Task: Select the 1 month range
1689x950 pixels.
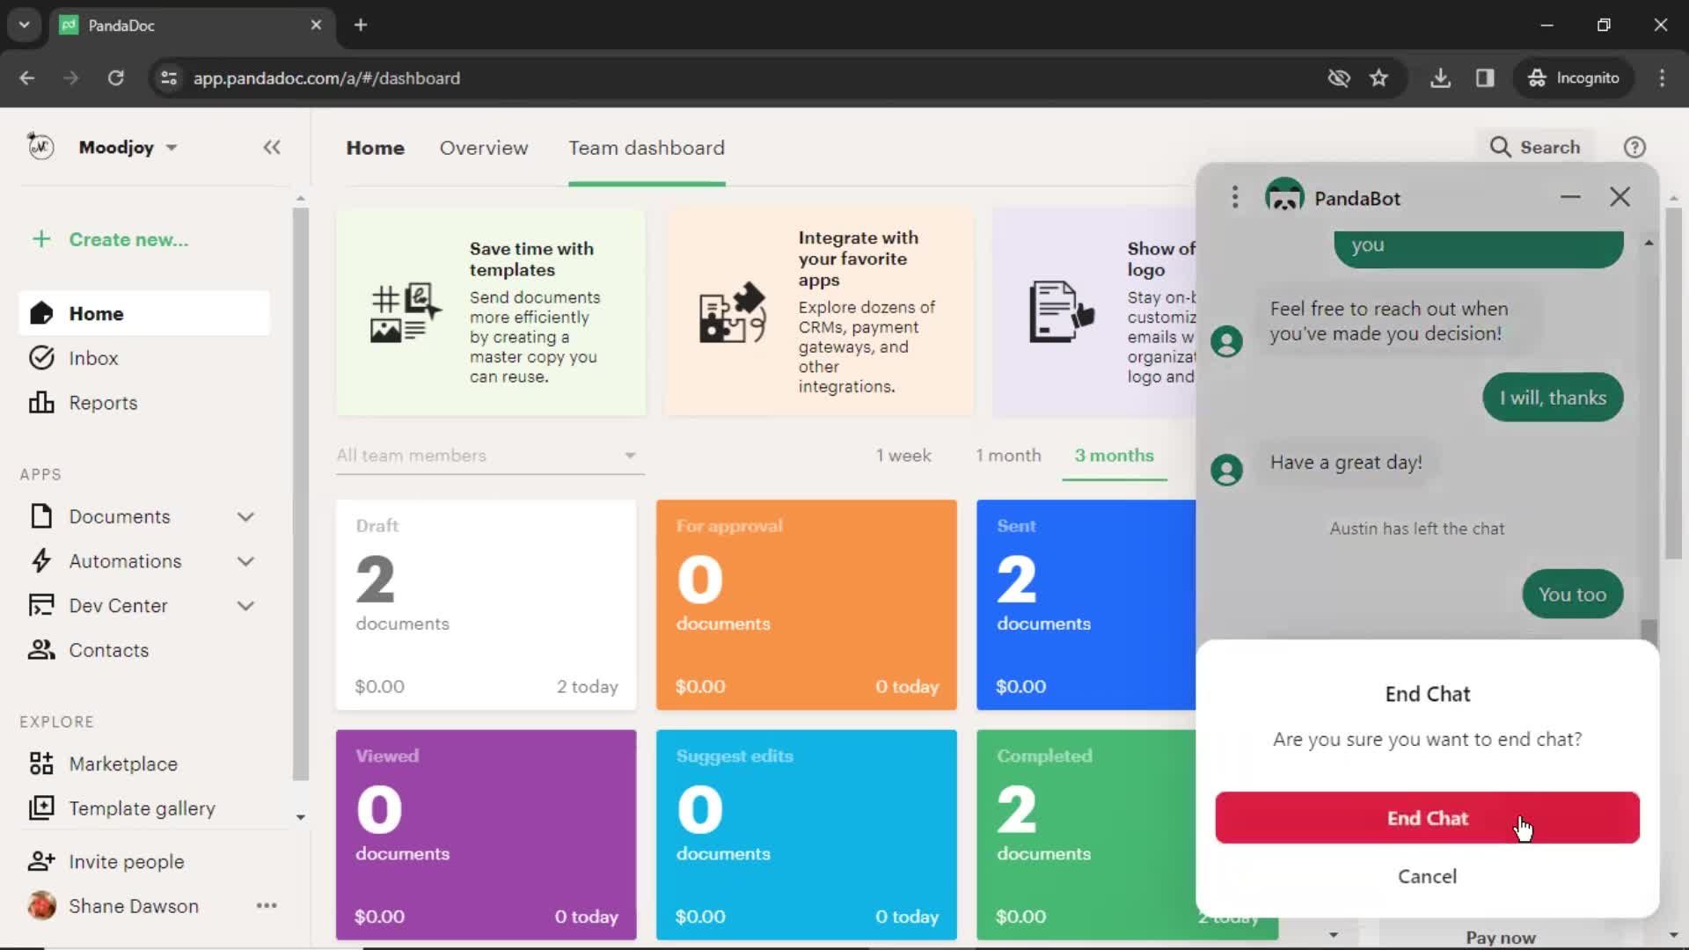Action: tap(1008, 456)
